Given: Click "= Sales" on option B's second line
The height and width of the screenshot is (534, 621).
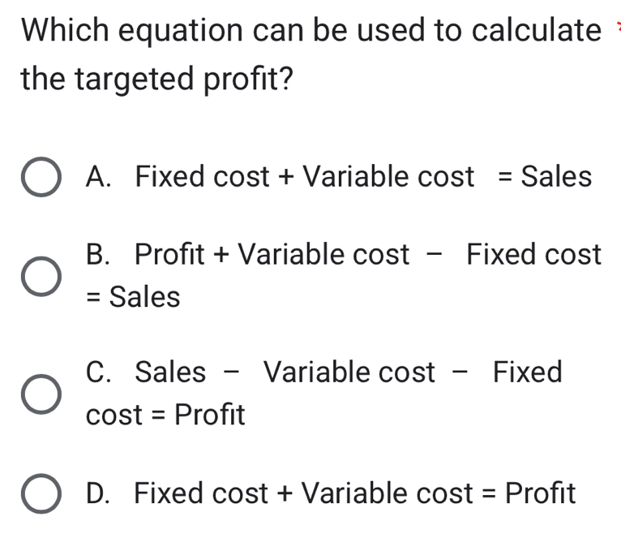Looking at the screenshot, I should [x=133, y=298].
